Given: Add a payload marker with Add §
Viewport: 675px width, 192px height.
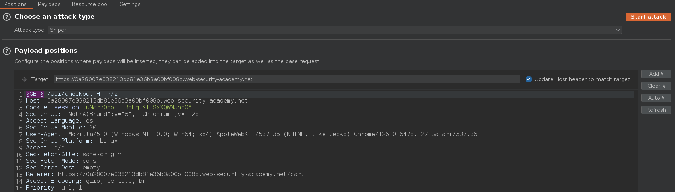Looking at the screenshot, I should click(656, 74).
